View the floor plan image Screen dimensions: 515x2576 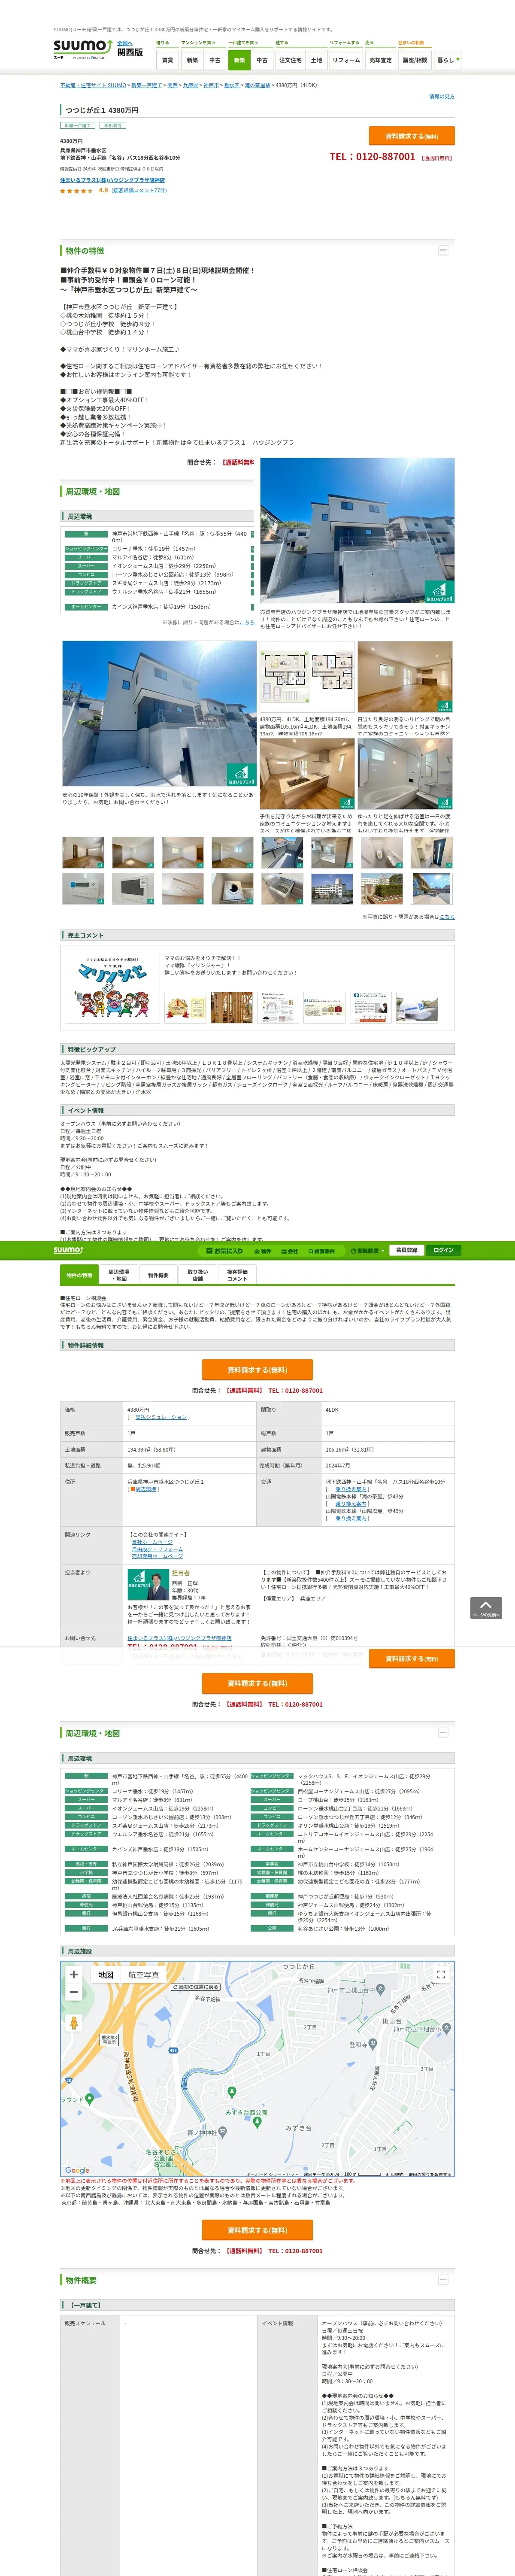click(x=307, y=676)
